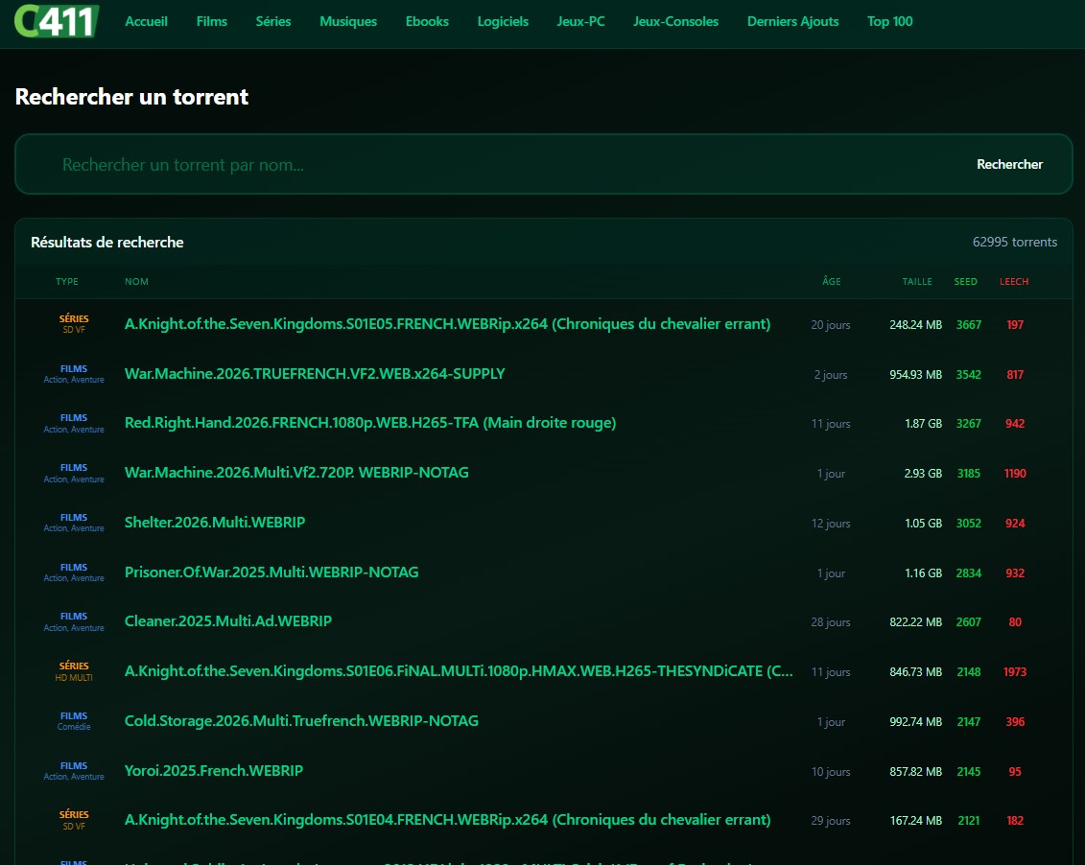
Task: Open the Shelter.2026.Multi.WEBRIP entry
Action: pyautogui.click(x=215, y=523)
